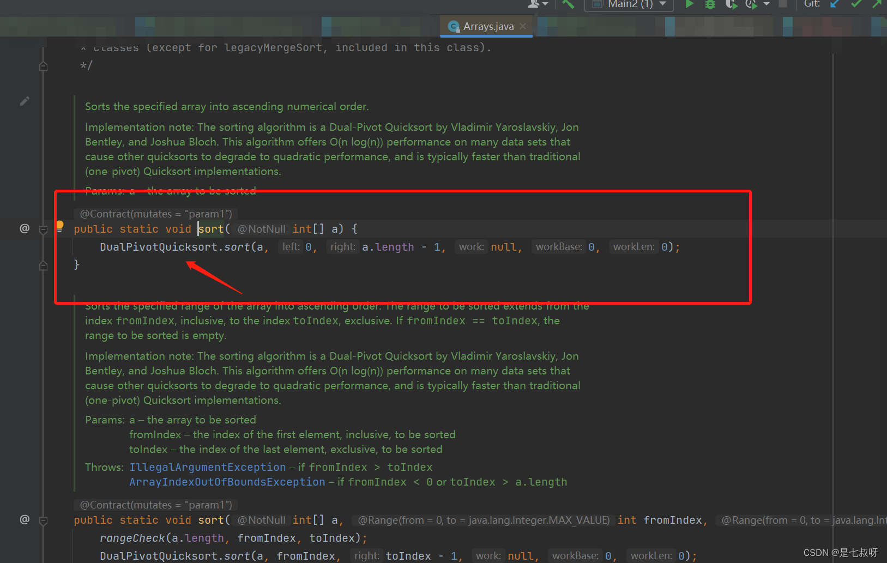Screen dimensions: 887x563
Task: Click the Debug bug icon
Action: pyautogui.click(x=710, y=4)
